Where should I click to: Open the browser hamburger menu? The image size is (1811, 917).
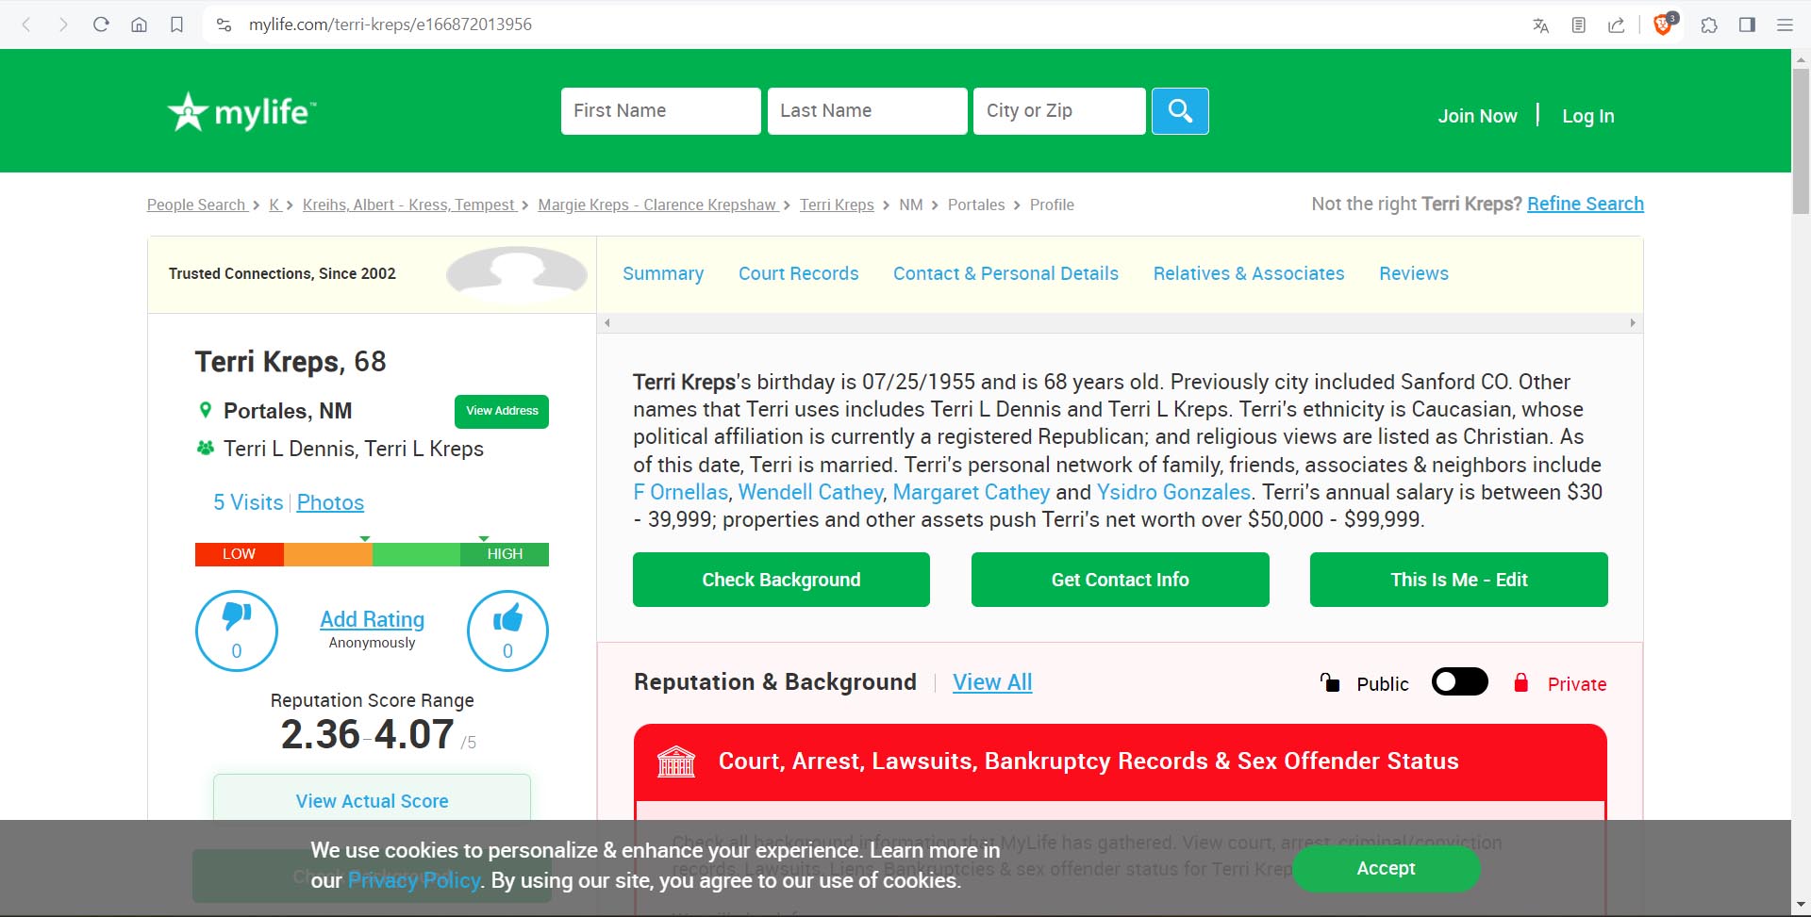point(1785,25)
